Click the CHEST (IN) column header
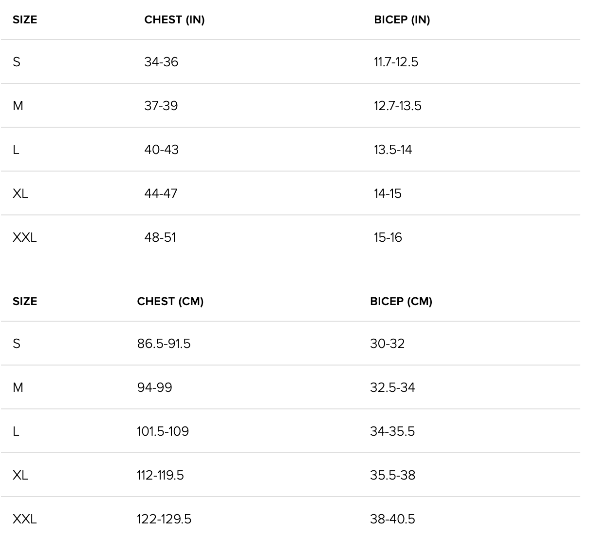Image resolution: width=592 pixels, height=540 pixels. point(174,20)
